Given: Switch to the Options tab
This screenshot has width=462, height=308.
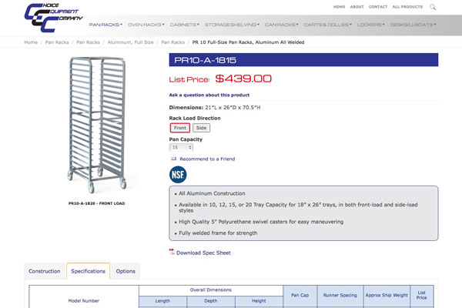Looking at the screenshot, I should click(x=126, y=272).
